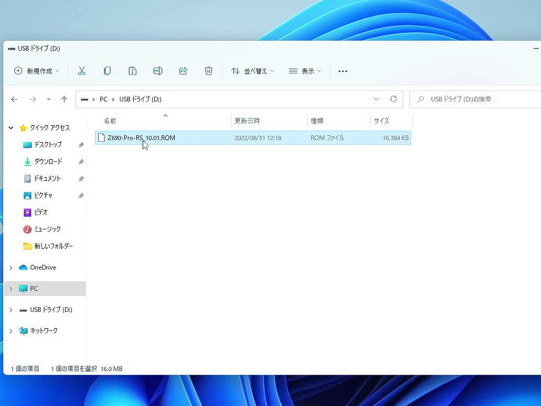This screenshot has width=541, height=406.
Task: Go forward with the right arrow
Action: click(x=33, y=99)
